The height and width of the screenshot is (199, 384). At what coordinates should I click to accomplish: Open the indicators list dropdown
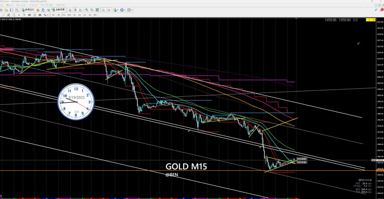pyautogui.click(x=115, y=10)
